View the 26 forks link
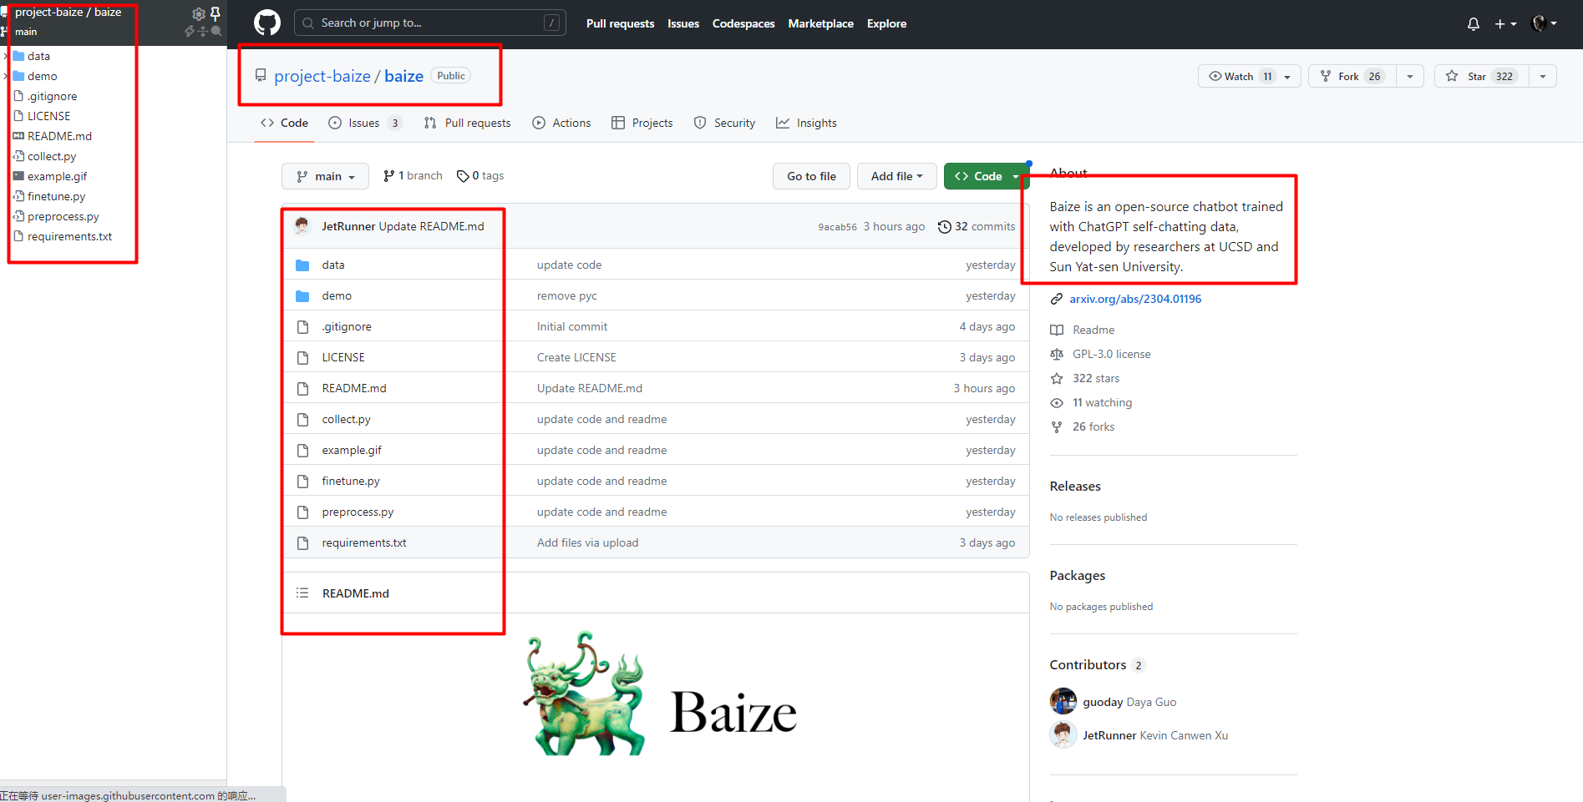 [1093, 426]
